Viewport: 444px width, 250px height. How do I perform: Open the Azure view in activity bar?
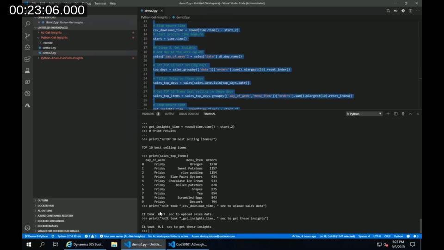[x=27, y=105]
